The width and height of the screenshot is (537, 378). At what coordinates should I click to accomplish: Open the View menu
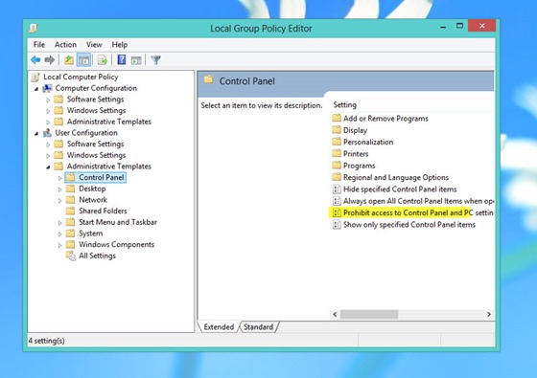tap(94, 45)
